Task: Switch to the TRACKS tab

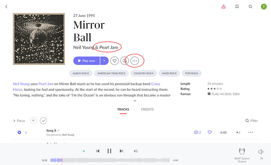Action: (123, 109)
